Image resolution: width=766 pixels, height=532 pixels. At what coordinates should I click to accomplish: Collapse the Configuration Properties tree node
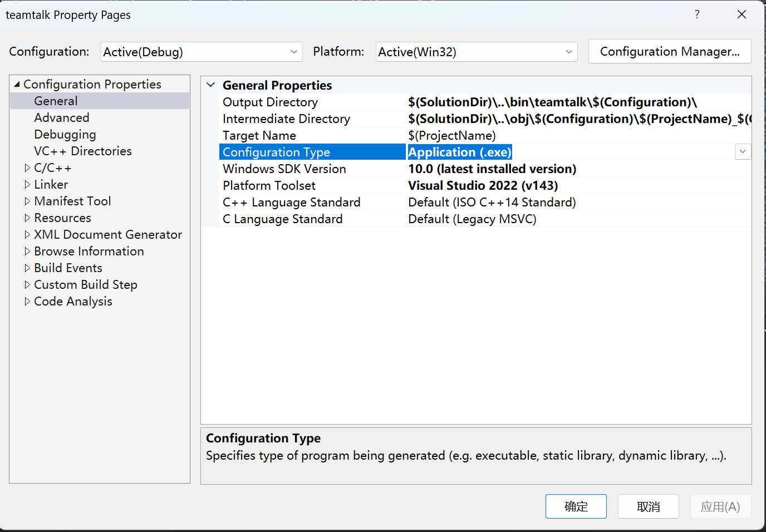click(x=17, y=84)
